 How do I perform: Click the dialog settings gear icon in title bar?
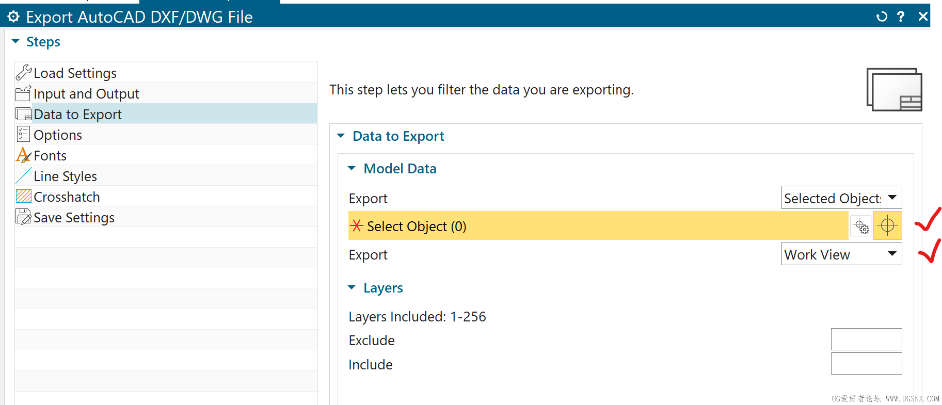(13, 17)
